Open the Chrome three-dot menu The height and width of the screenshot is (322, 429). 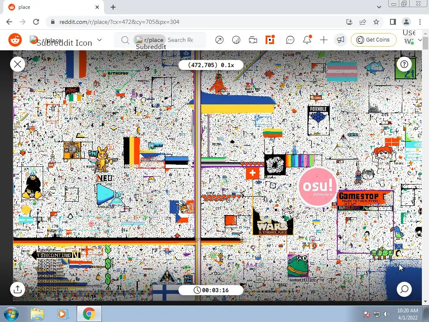tap(420, 22)
